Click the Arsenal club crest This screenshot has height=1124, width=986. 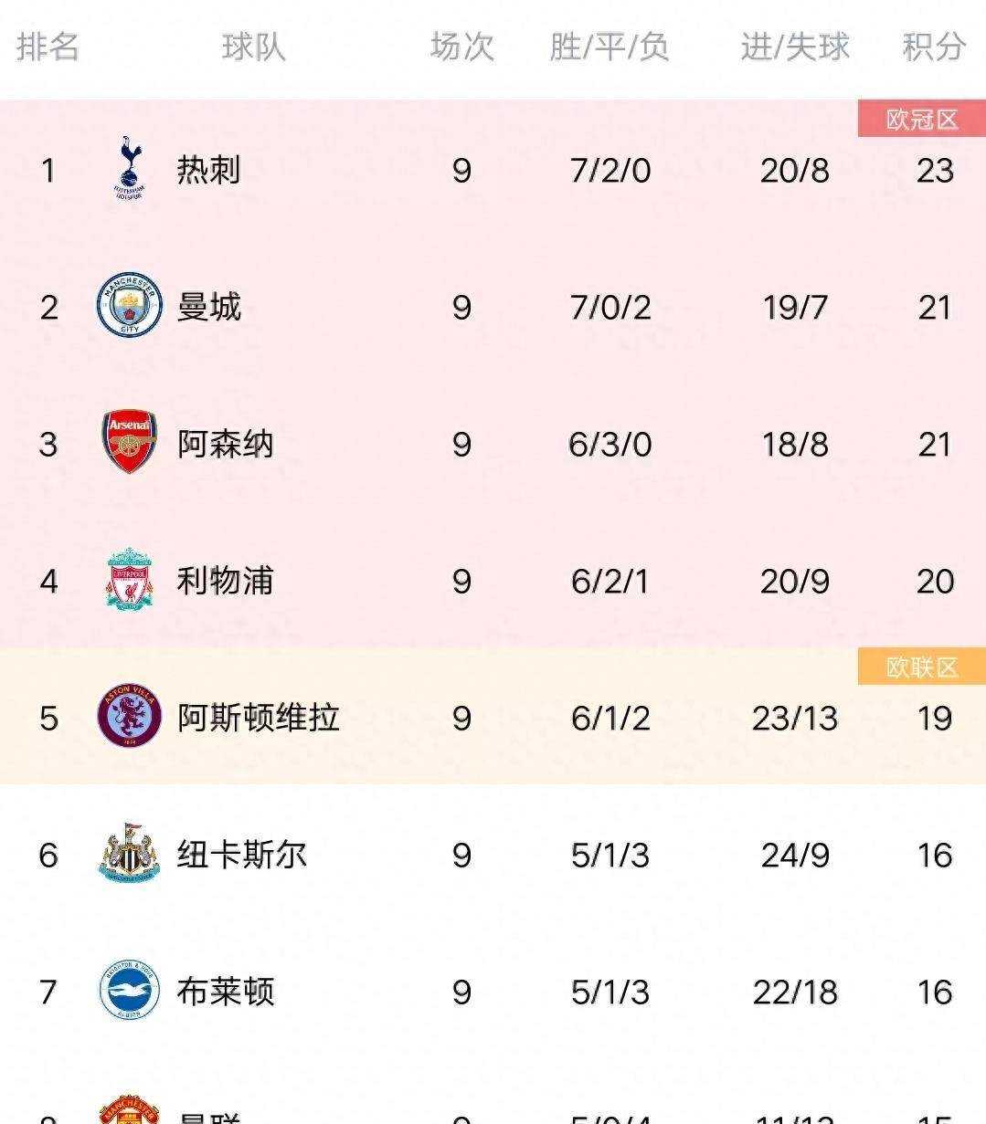(x=129, y=442)
